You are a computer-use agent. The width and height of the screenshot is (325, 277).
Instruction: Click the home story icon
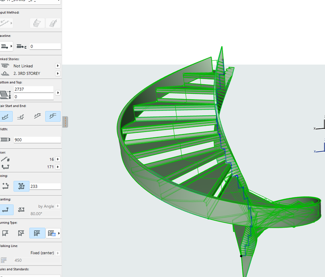tap(5, 73)
